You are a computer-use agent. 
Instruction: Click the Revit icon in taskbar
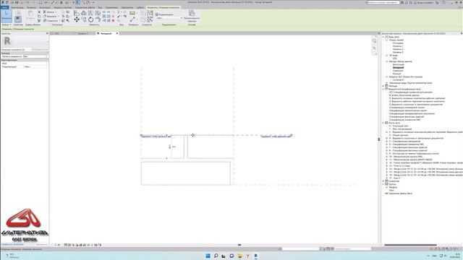click(255, 256)
